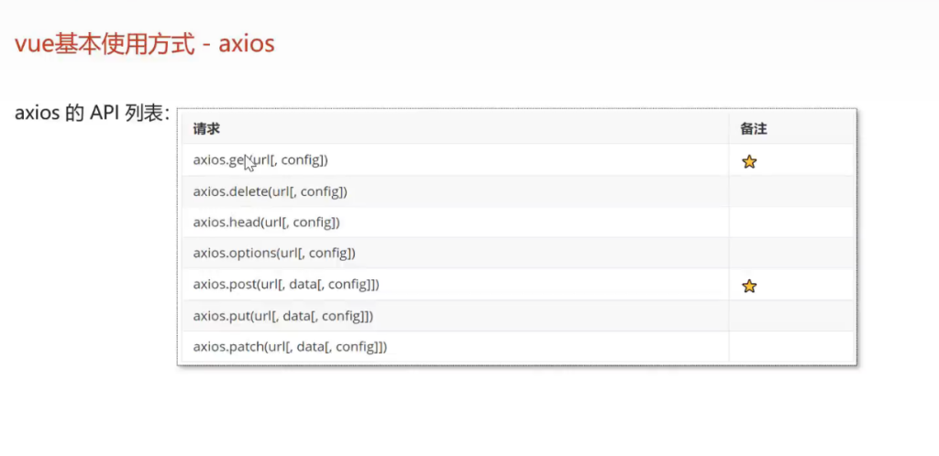The width and height of the screenshot is (939, 456).
Task: Click the 'axios 的 API 列表:' label
Action: 93,114
